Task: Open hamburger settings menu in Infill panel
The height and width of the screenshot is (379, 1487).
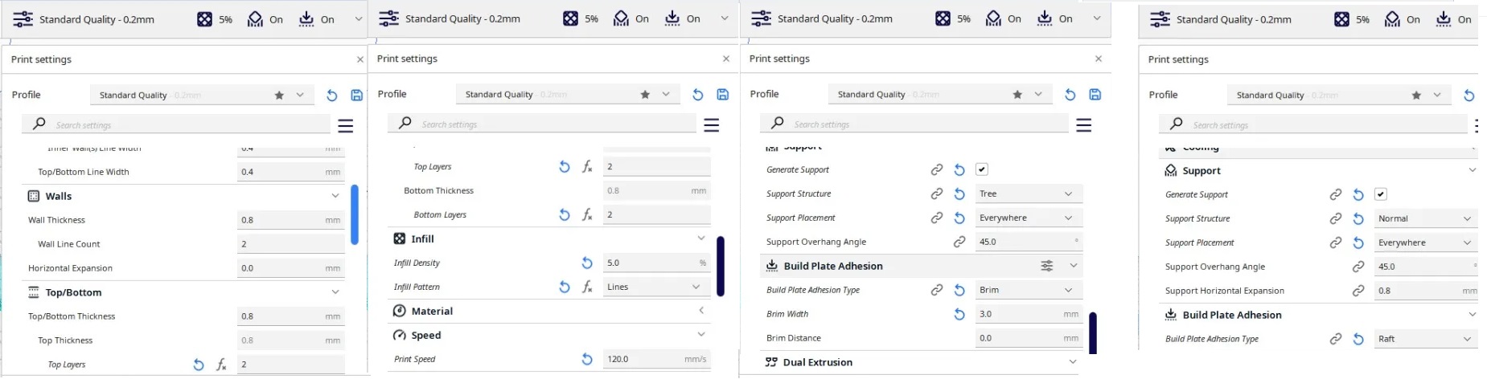Action: [712, 124]
